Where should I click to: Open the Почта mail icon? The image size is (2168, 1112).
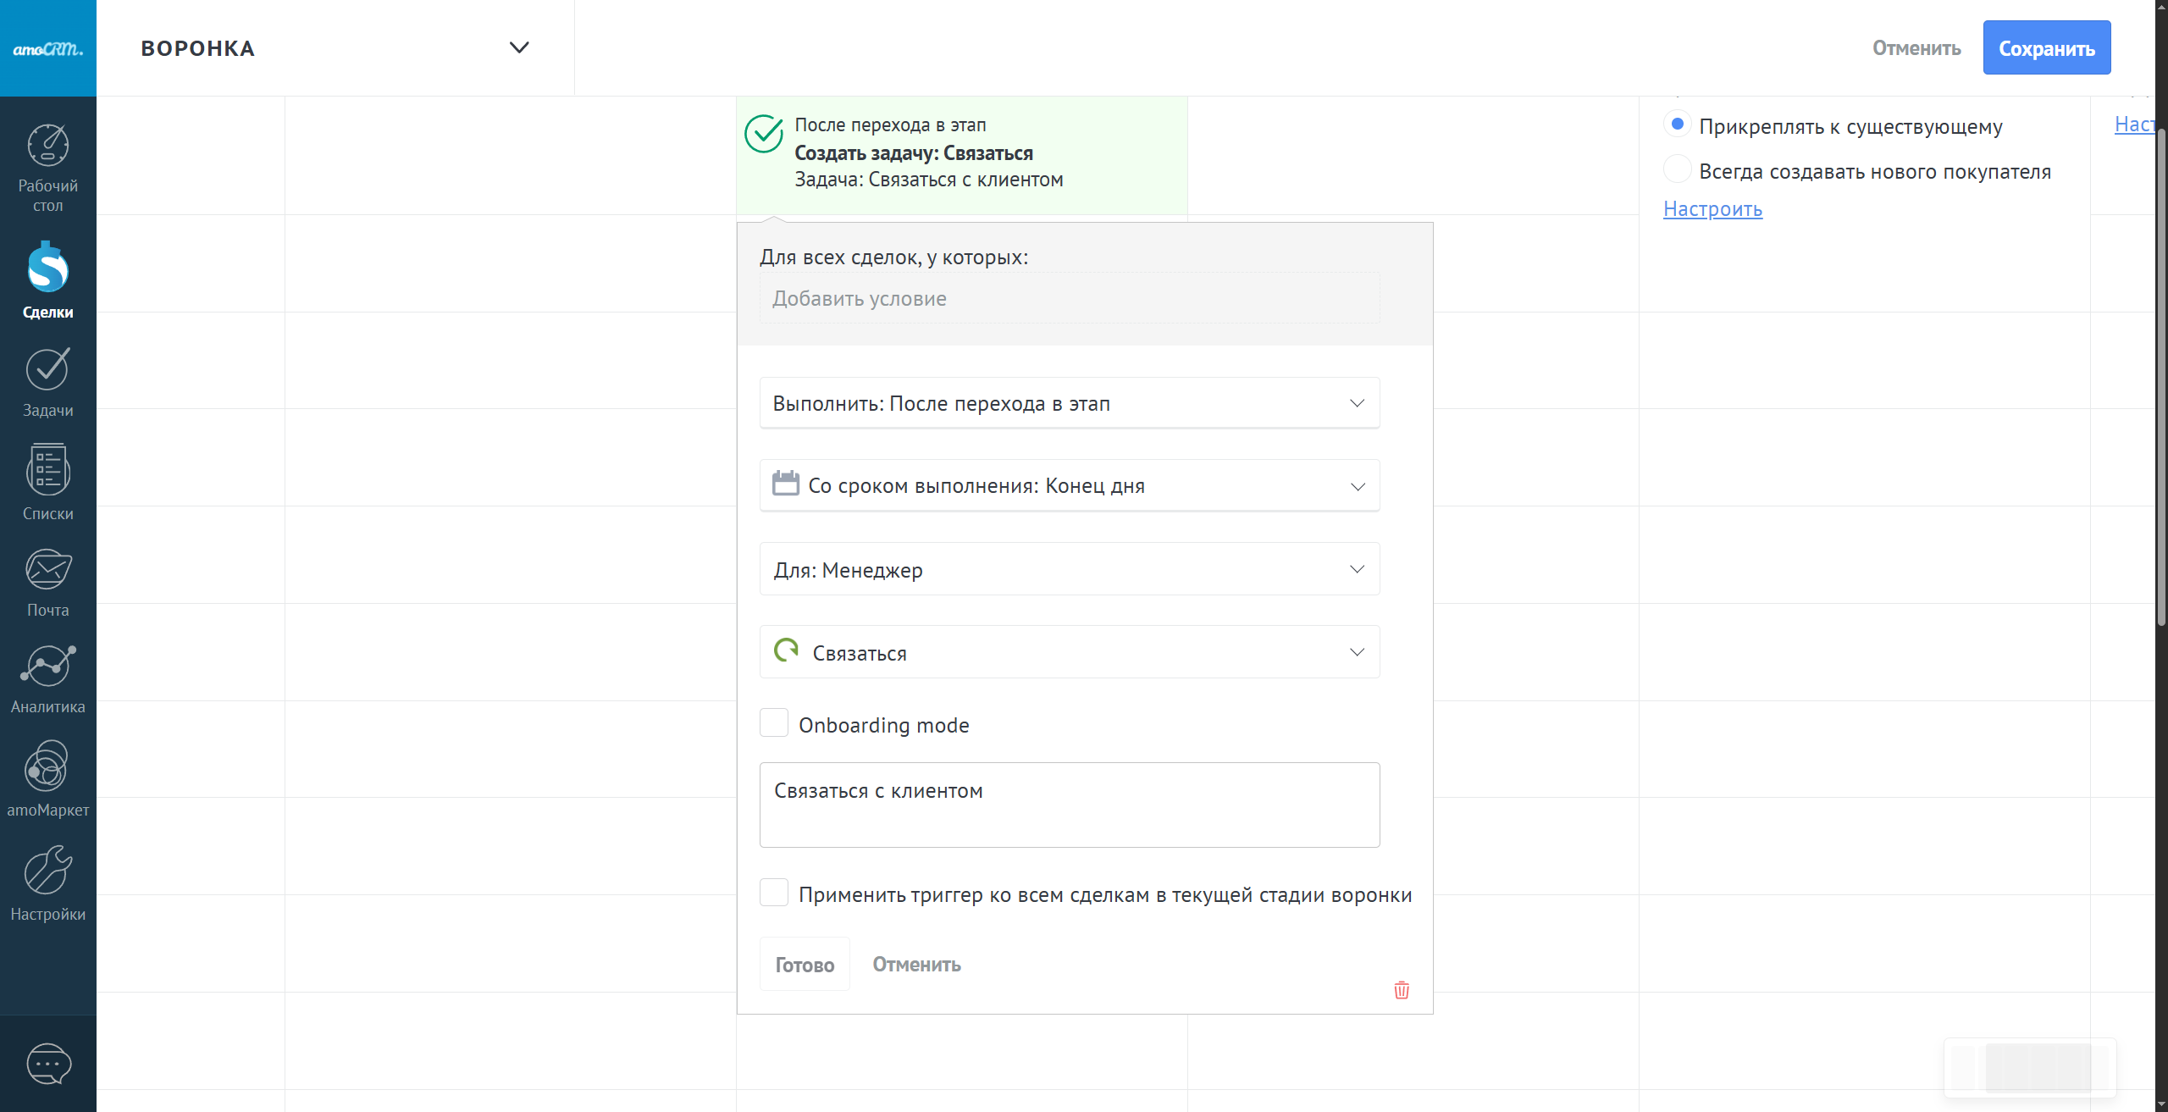[x=47, y=570]
